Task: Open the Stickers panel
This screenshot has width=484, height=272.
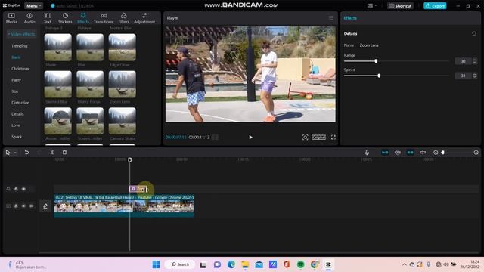Action: tap(65, 18)
